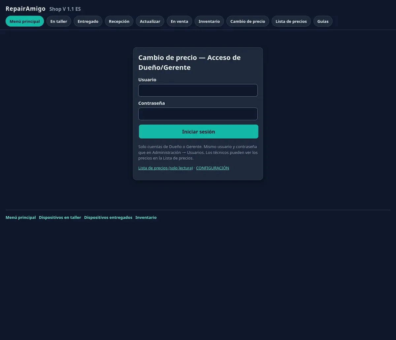Open the Guías tab
This screenshot has height=340, width=396.
click(x=323, y=21)
